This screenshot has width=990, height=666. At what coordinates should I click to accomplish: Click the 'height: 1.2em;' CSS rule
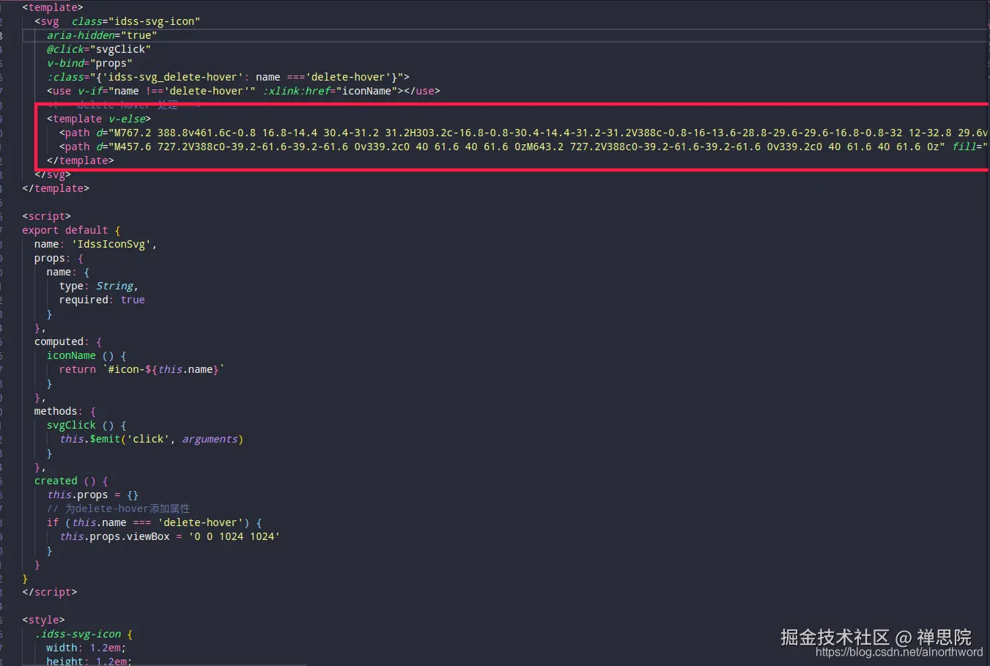[x=89, y=661]
